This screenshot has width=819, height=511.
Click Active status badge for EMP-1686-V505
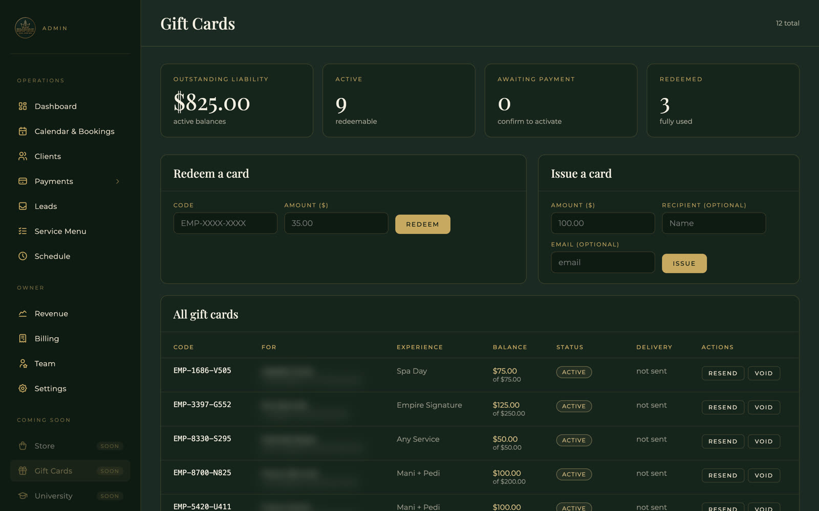pyautogui.click(x=574, y=373)
